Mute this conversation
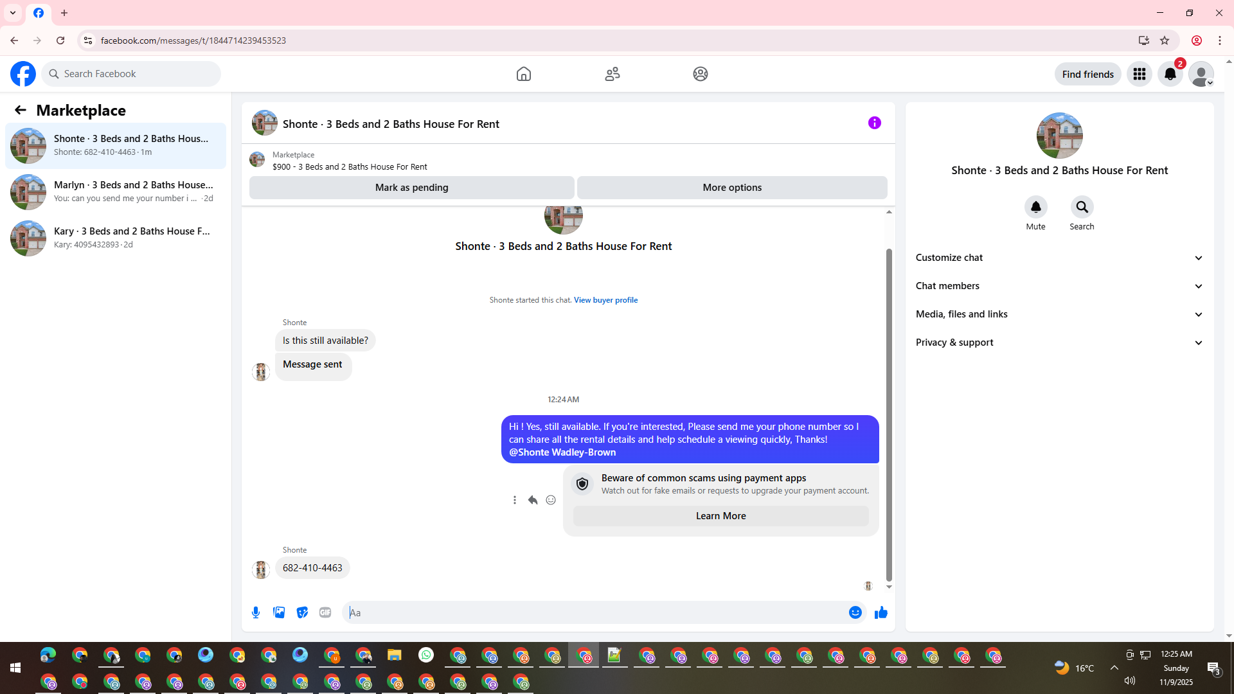1234x694 pixels. click(1035, 207)
